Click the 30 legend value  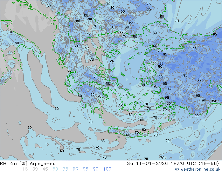point(35,169)
